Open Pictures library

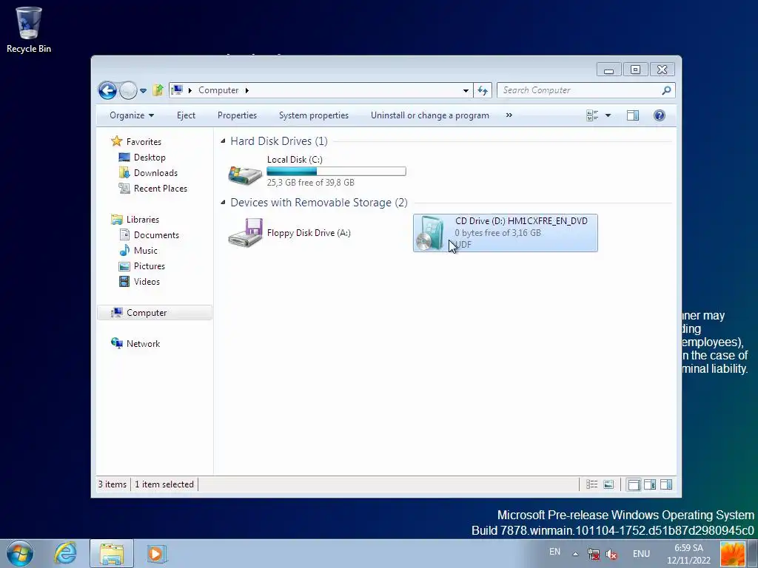pos(149,266)
